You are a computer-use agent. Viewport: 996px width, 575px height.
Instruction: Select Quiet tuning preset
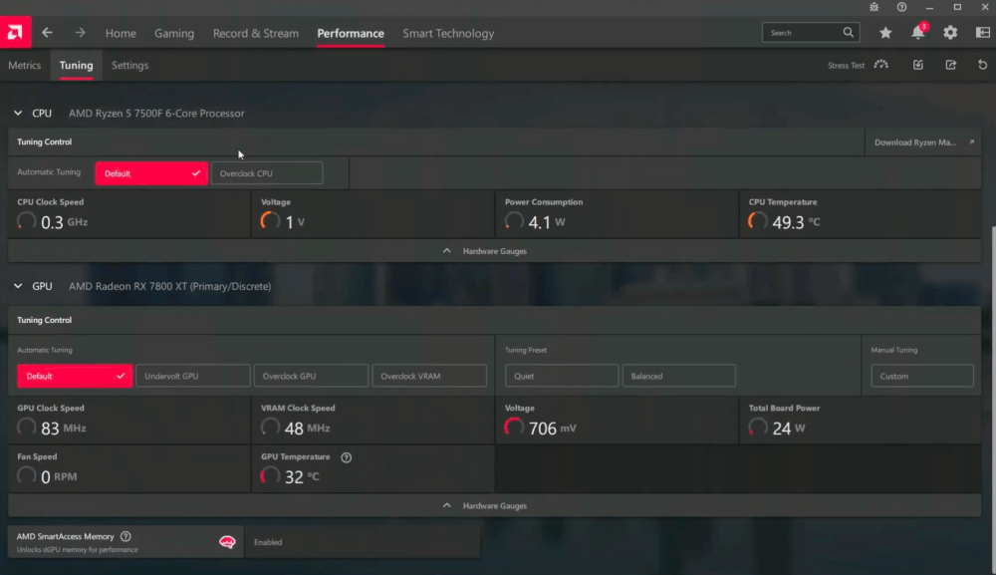click(x=562, y=376)
